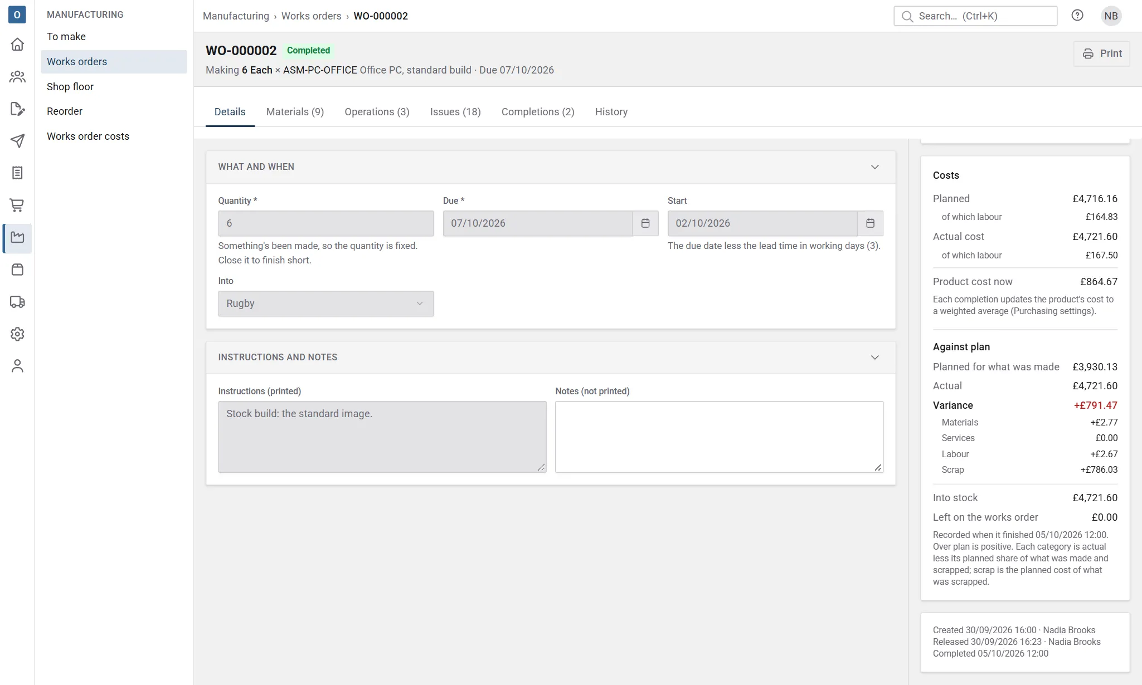This screenshot has height=685, width=1142.
Task: Open the Customers people icon
Action: pos(17,76)
